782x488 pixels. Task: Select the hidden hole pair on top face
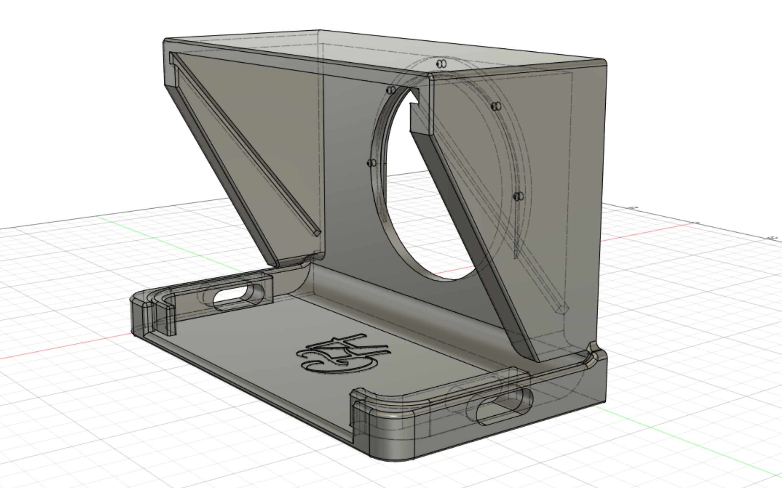click(441, 64)
